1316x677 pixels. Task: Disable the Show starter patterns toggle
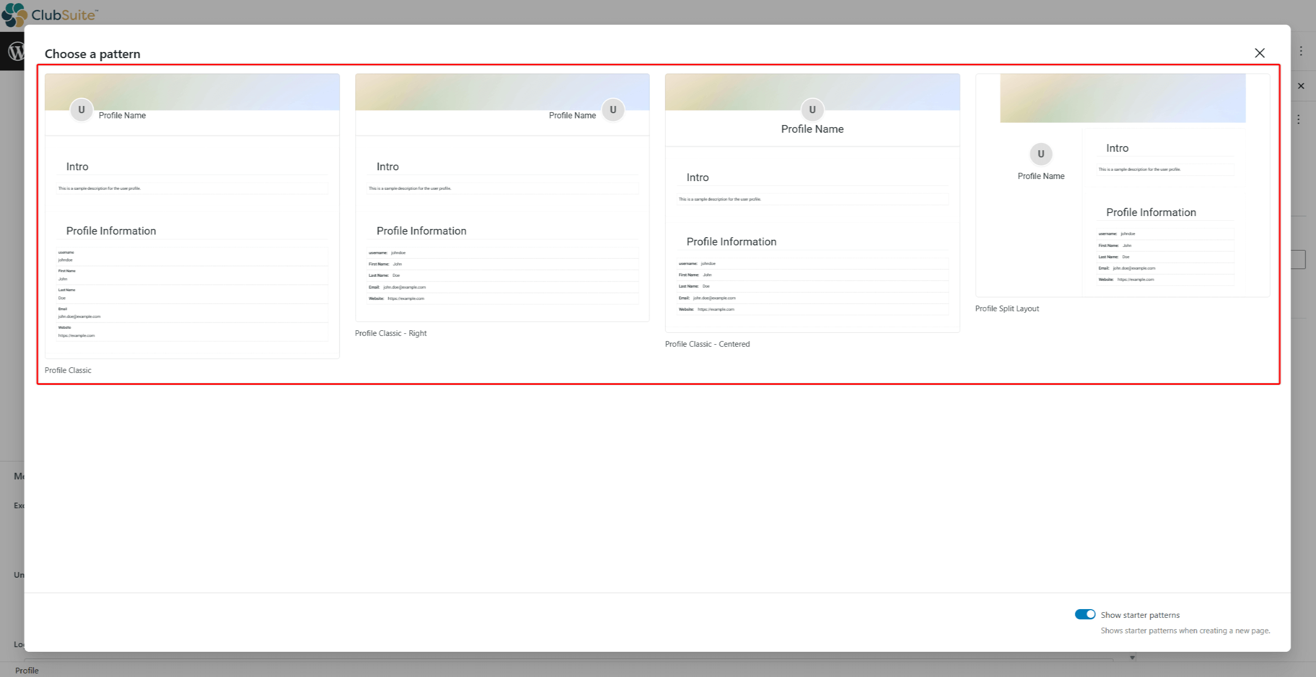[x=1084, y=614]
